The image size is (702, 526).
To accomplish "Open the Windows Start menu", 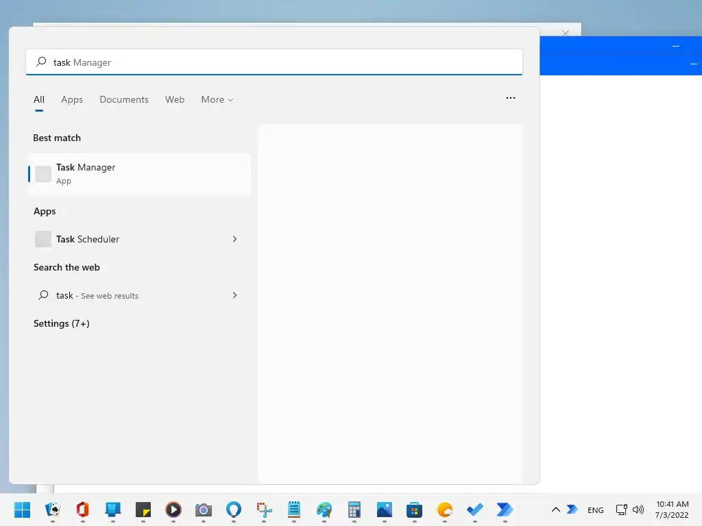I will (22, 510).
